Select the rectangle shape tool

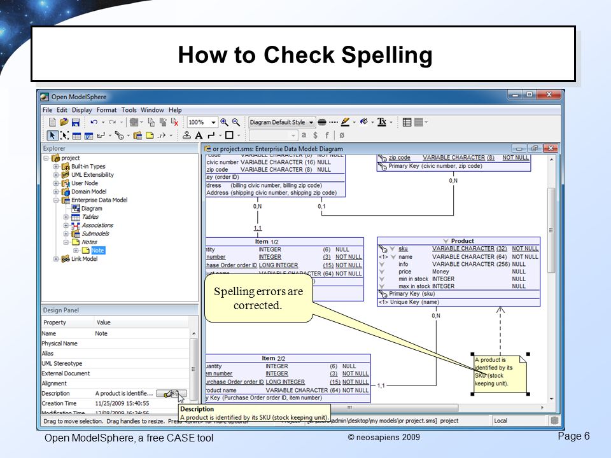(230, 135)
